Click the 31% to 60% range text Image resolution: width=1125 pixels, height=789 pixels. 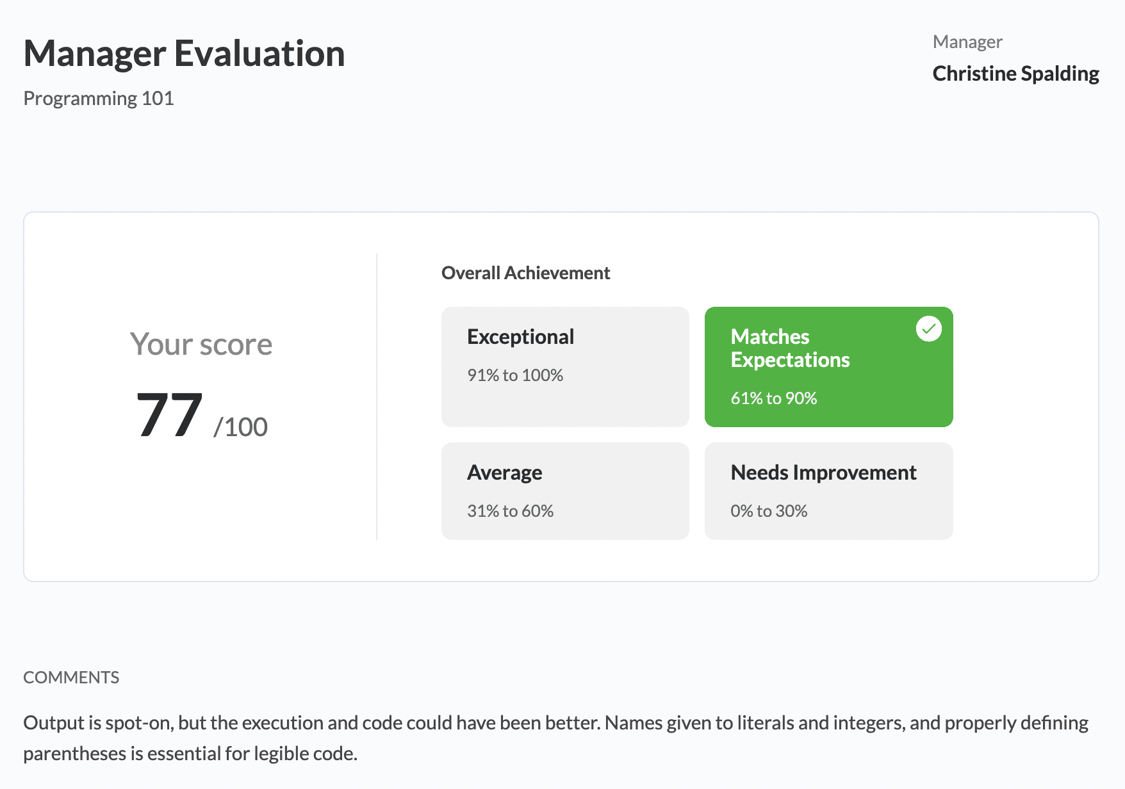510,511
